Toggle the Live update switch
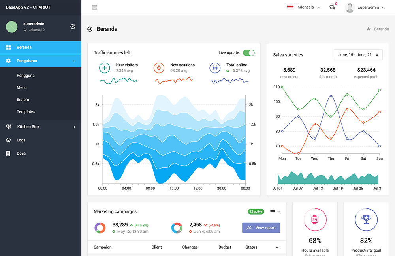 248,53
